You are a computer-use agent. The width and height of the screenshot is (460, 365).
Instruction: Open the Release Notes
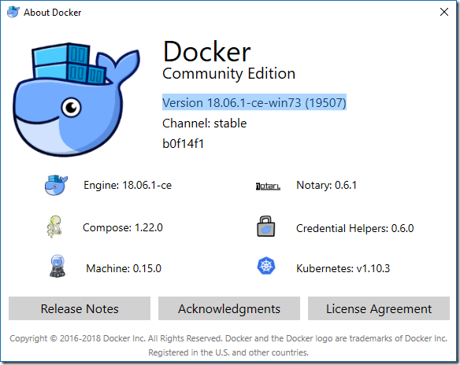80,308
